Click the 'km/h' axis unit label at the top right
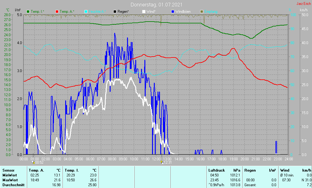 pyautogui.click(x=304, y=10)
